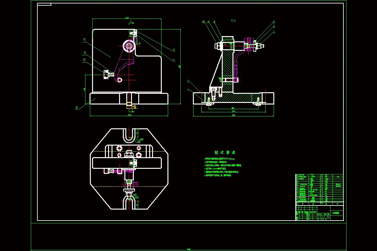Click part balloon number 4
Screen dimensions: 377x251
coord(174,59)
